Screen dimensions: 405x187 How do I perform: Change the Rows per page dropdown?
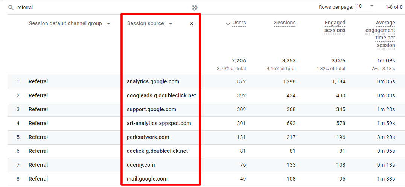365,6
